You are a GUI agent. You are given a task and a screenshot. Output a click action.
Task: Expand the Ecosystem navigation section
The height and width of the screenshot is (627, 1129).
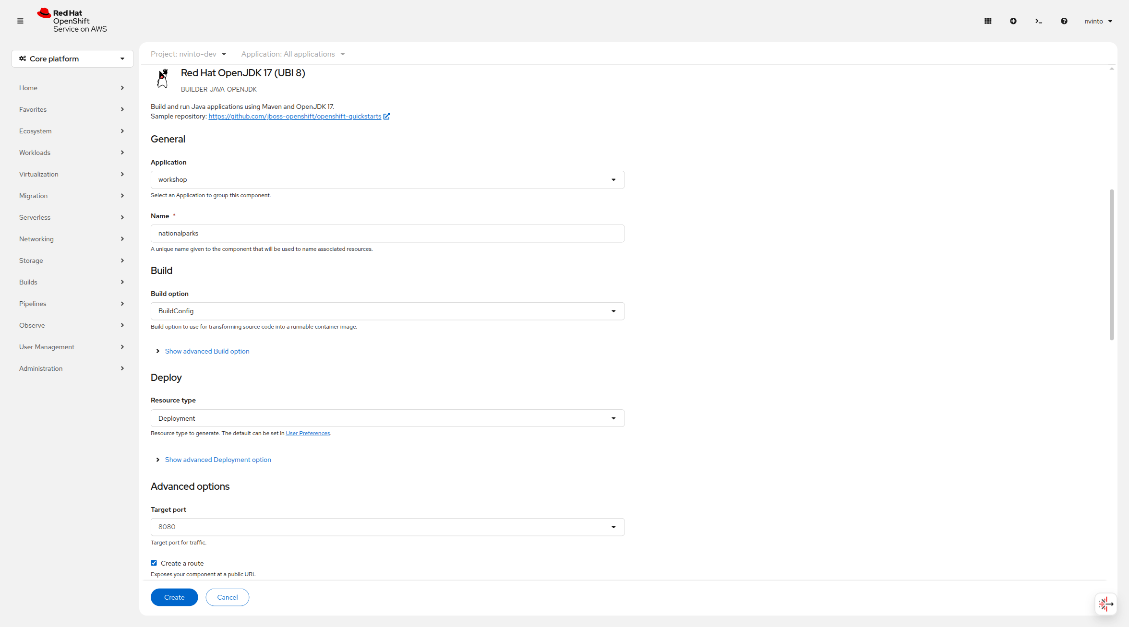(72, 131)
